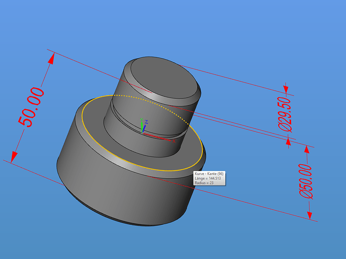Click the "Länge = 144.513" tooltip value

208,178
